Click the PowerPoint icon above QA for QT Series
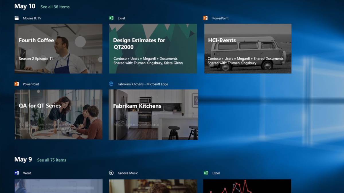The height and width of the screenshot is (193, 344). (x=17, y=84)
